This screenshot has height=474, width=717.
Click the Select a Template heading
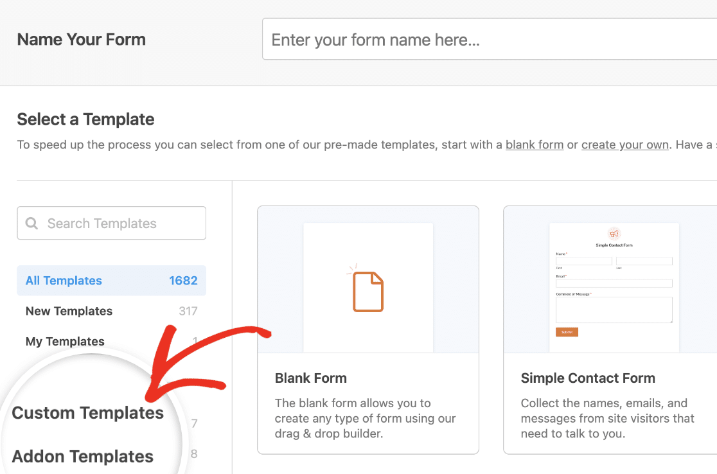click(x=86, y=119)
